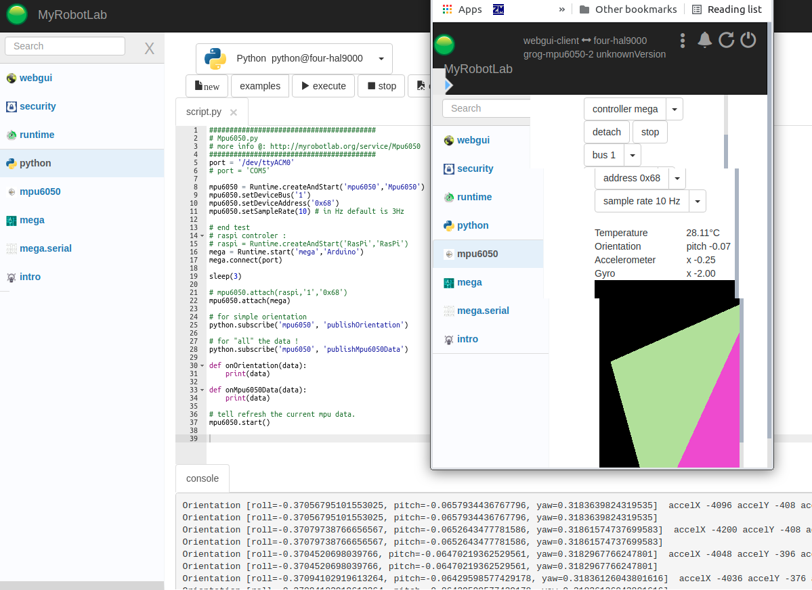The height and width of the screenshot is (590, 812).
Task: Click the detach button
Action: click(606, 132)
